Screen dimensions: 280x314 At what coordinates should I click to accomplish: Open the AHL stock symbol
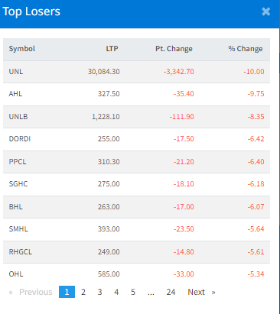pos(15,94)
